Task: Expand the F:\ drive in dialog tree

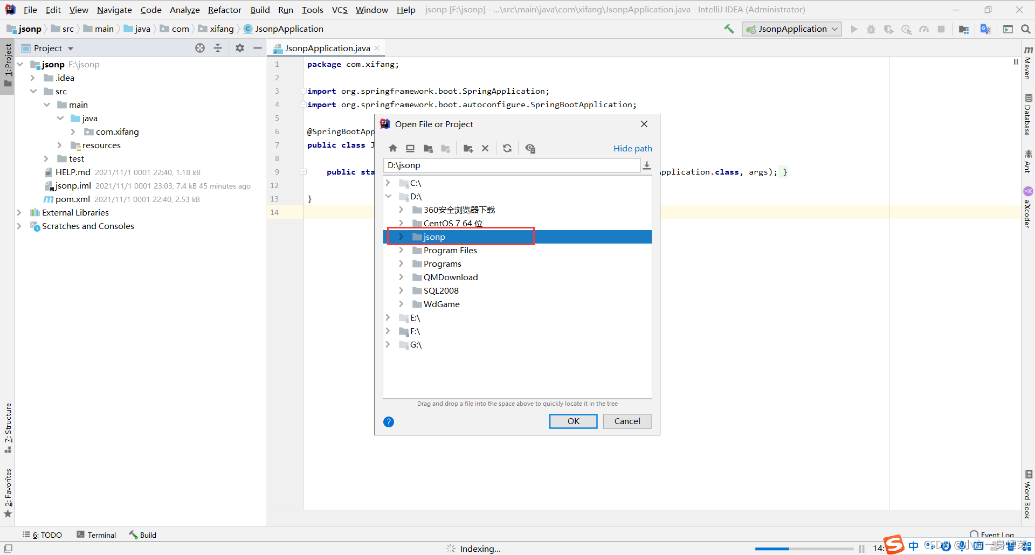Action: tap(388, 331)
